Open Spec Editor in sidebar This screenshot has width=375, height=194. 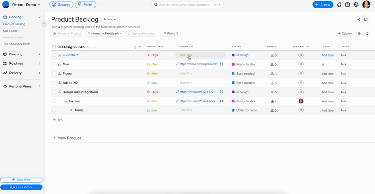coord(11,31)
